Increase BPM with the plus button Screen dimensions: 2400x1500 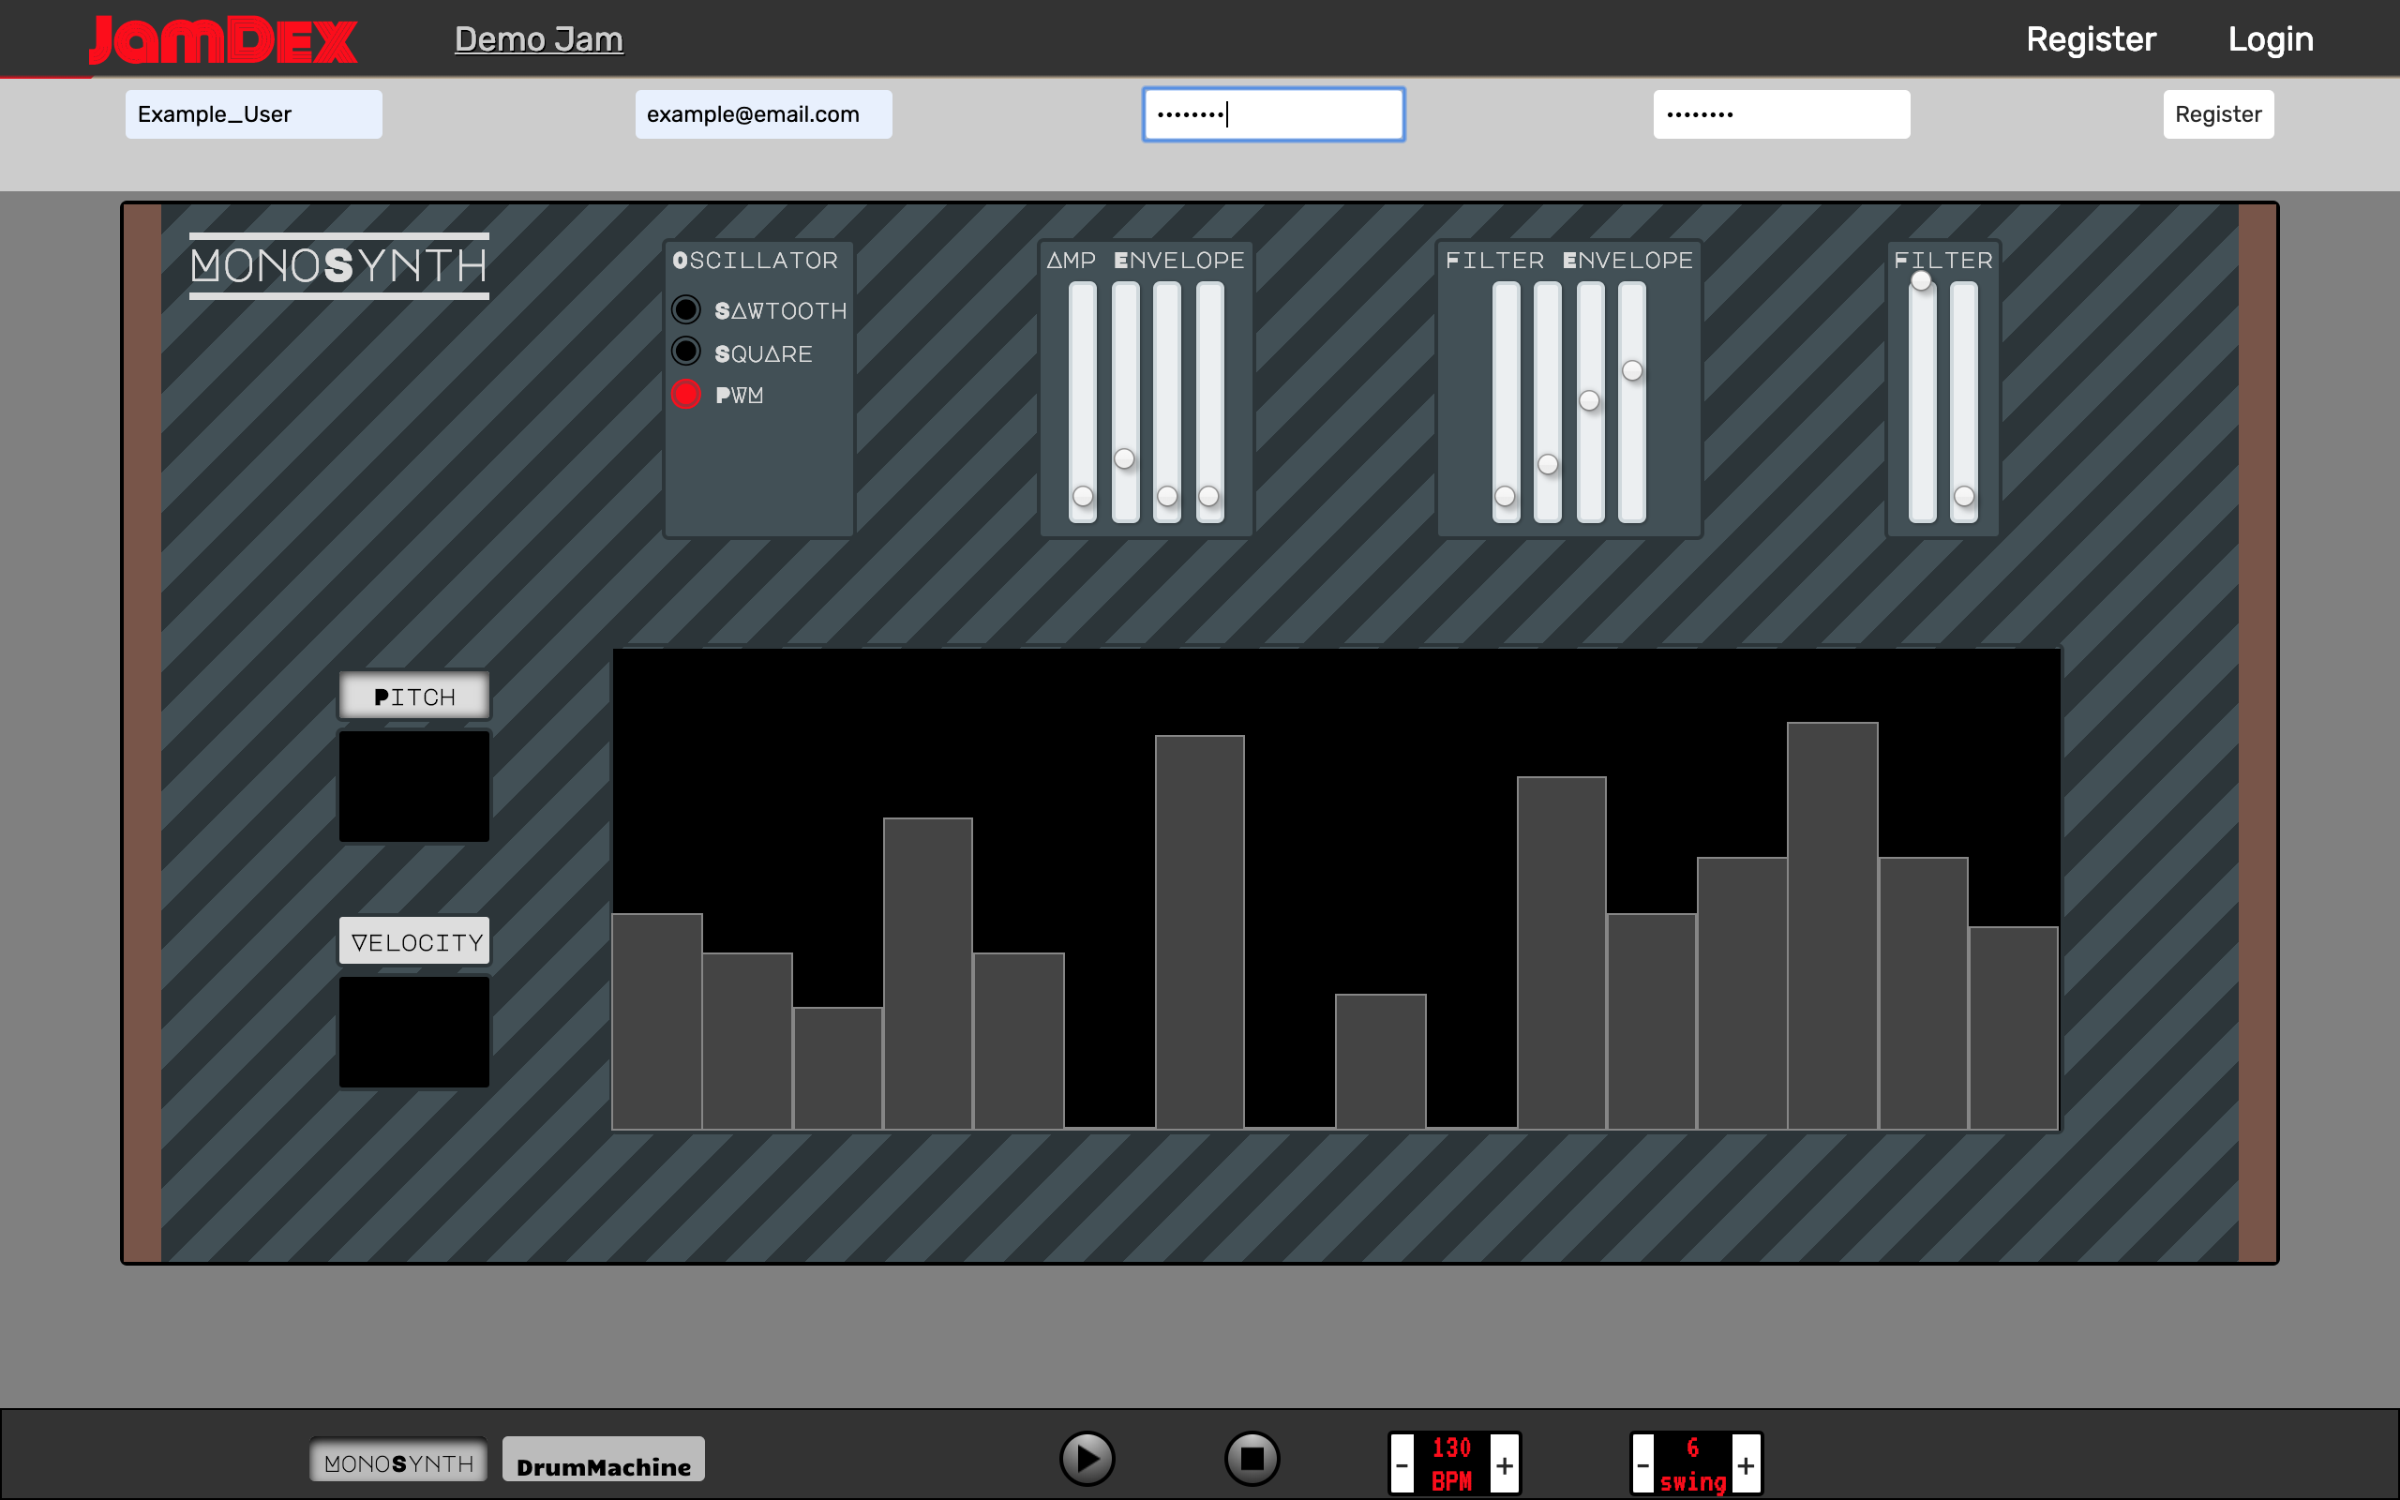tap(1505, 1464)
